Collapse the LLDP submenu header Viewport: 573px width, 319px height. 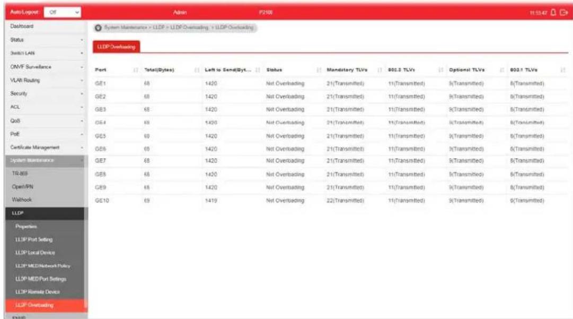[x=45, y=213]
